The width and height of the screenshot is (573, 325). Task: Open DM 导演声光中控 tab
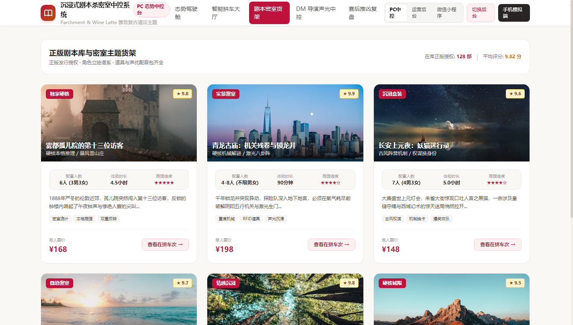tap(317, 13)
